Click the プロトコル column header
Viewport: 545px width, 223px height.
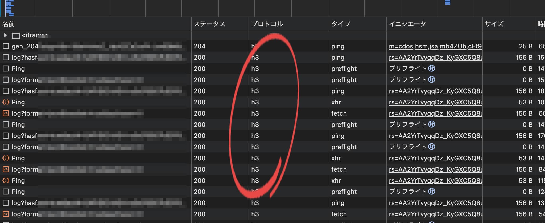(x=267, y=24)
